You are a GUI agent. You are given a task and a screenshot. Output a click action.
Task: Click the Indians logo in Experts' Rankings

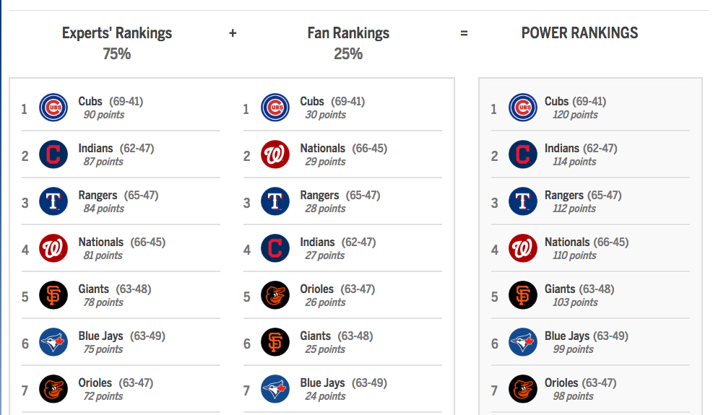point(53,155)
